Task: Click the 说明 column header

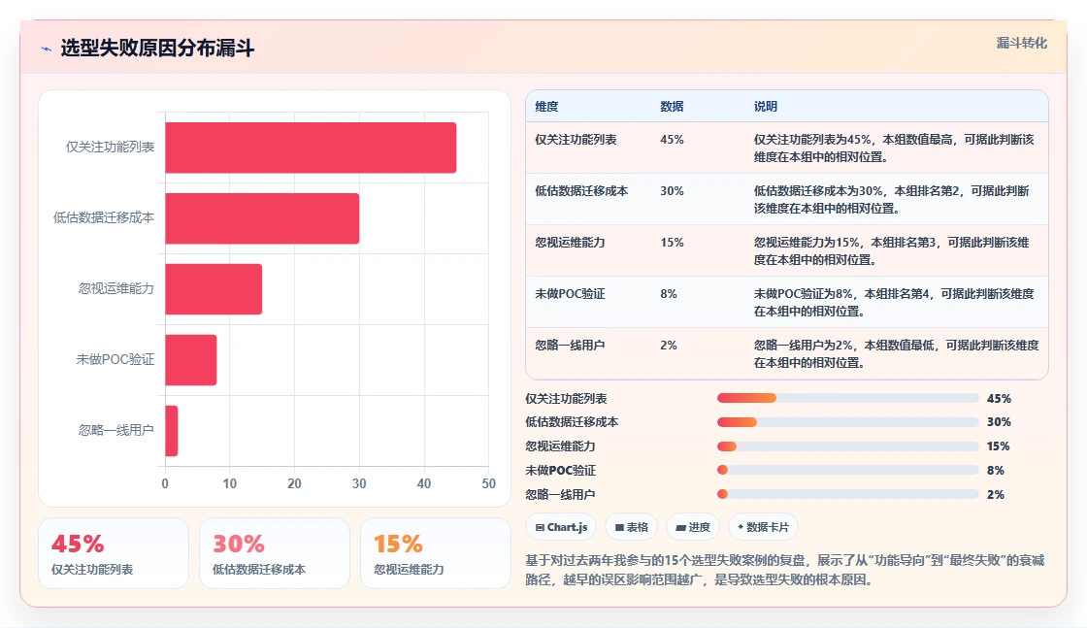Action: tap(766, 106)
